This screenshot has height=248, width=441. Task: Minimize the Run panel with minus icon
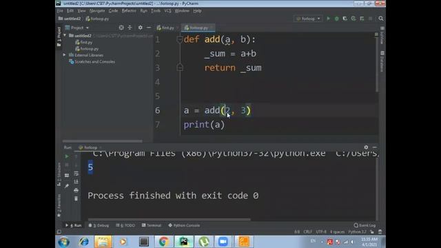pos(375,147)
